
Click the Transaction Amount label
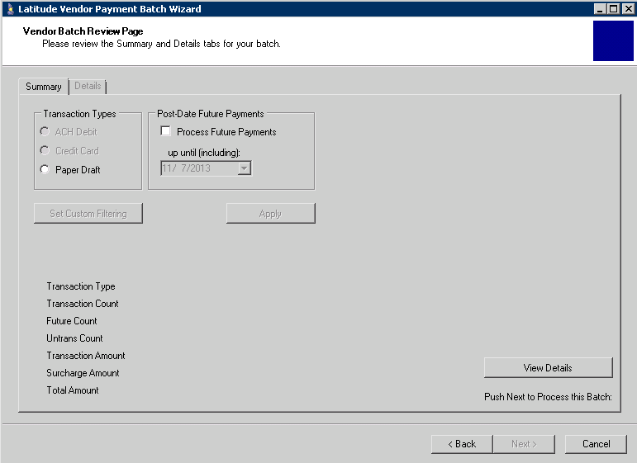[86, 356]
